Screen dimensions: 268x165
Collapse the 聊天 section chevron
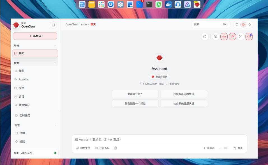pos(55,45)
